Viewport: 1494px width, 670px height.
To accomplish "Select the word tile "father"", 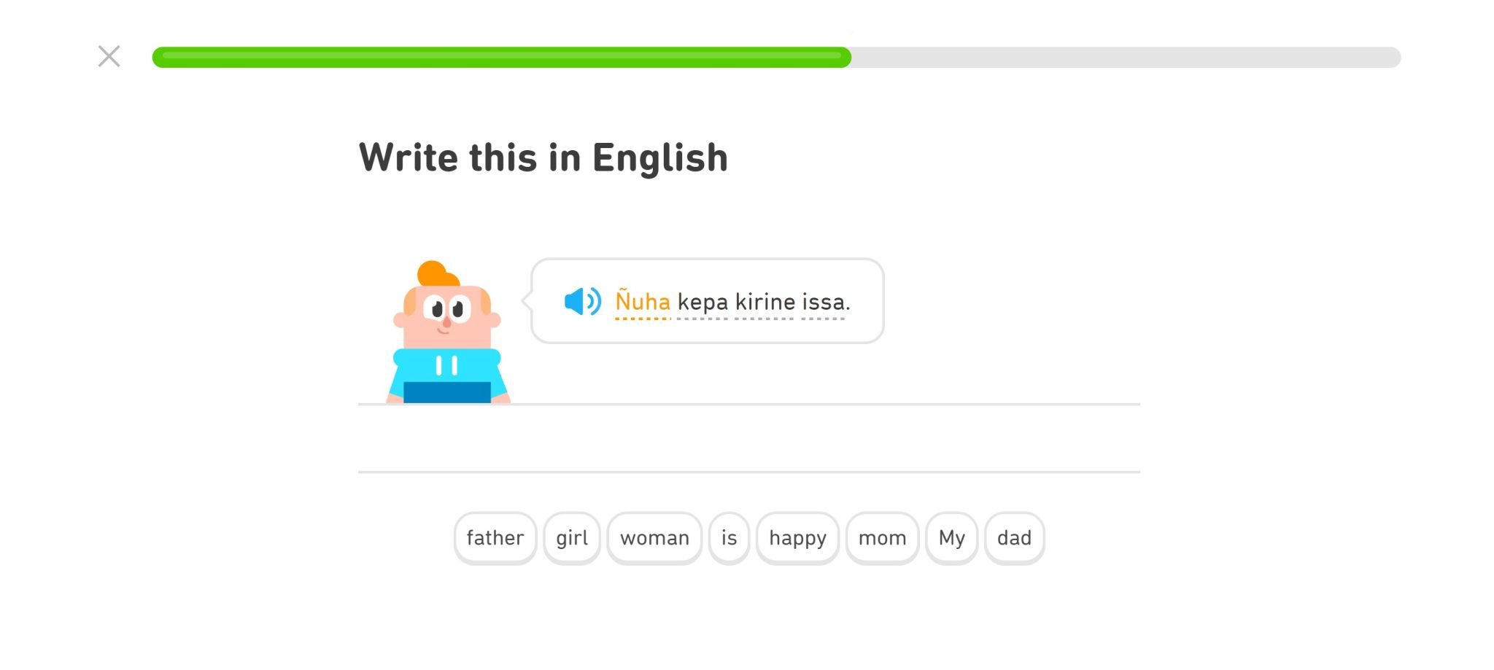I will [x=495, y=538].
